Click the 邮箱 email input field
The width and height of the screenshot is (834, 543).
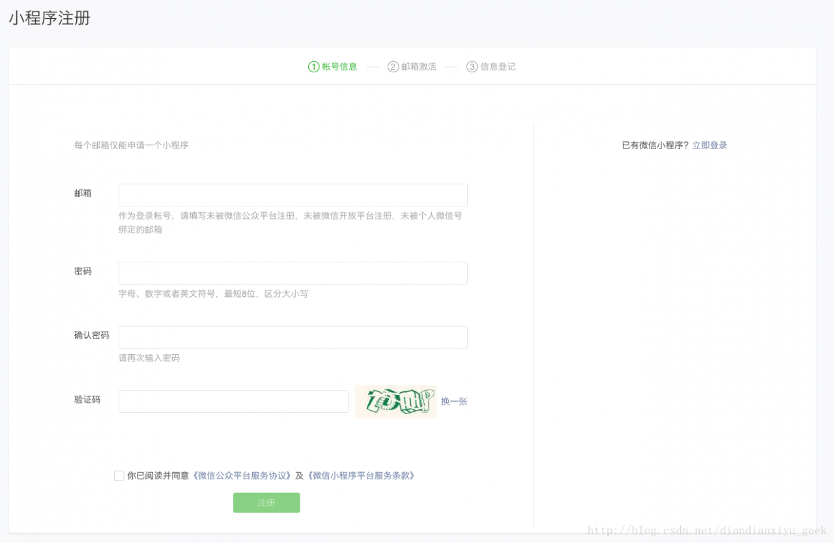tap(293, 194)
